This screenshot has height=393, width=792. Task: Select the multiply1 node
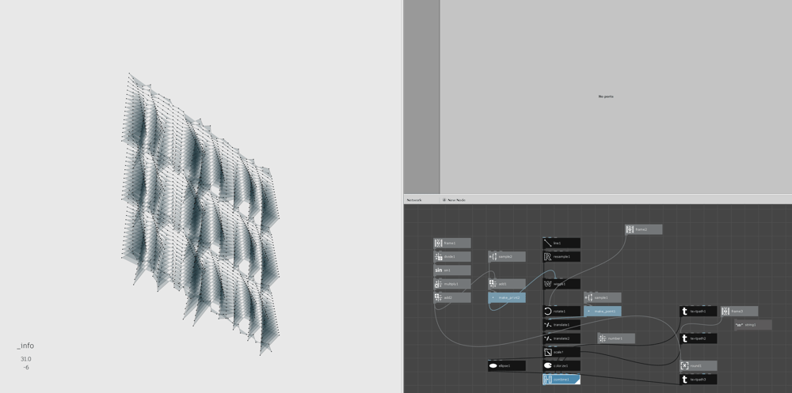click(x=452, y=284)
